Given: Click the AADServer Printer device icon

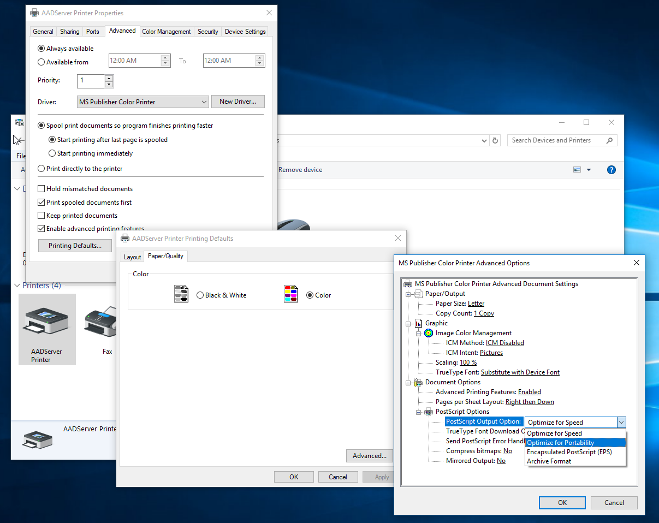Looking at the screenshot, I should click(46, 322).
